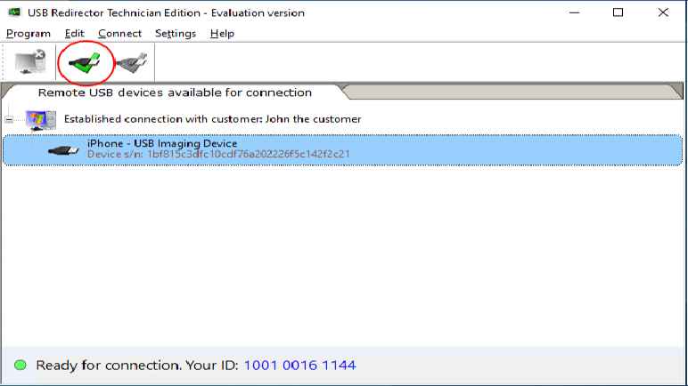The height and width of the screenshot is (386, 688).
Task: Click the ID number 1001 0016 1144
Action: pyautogui.click(x=299, y=366)
